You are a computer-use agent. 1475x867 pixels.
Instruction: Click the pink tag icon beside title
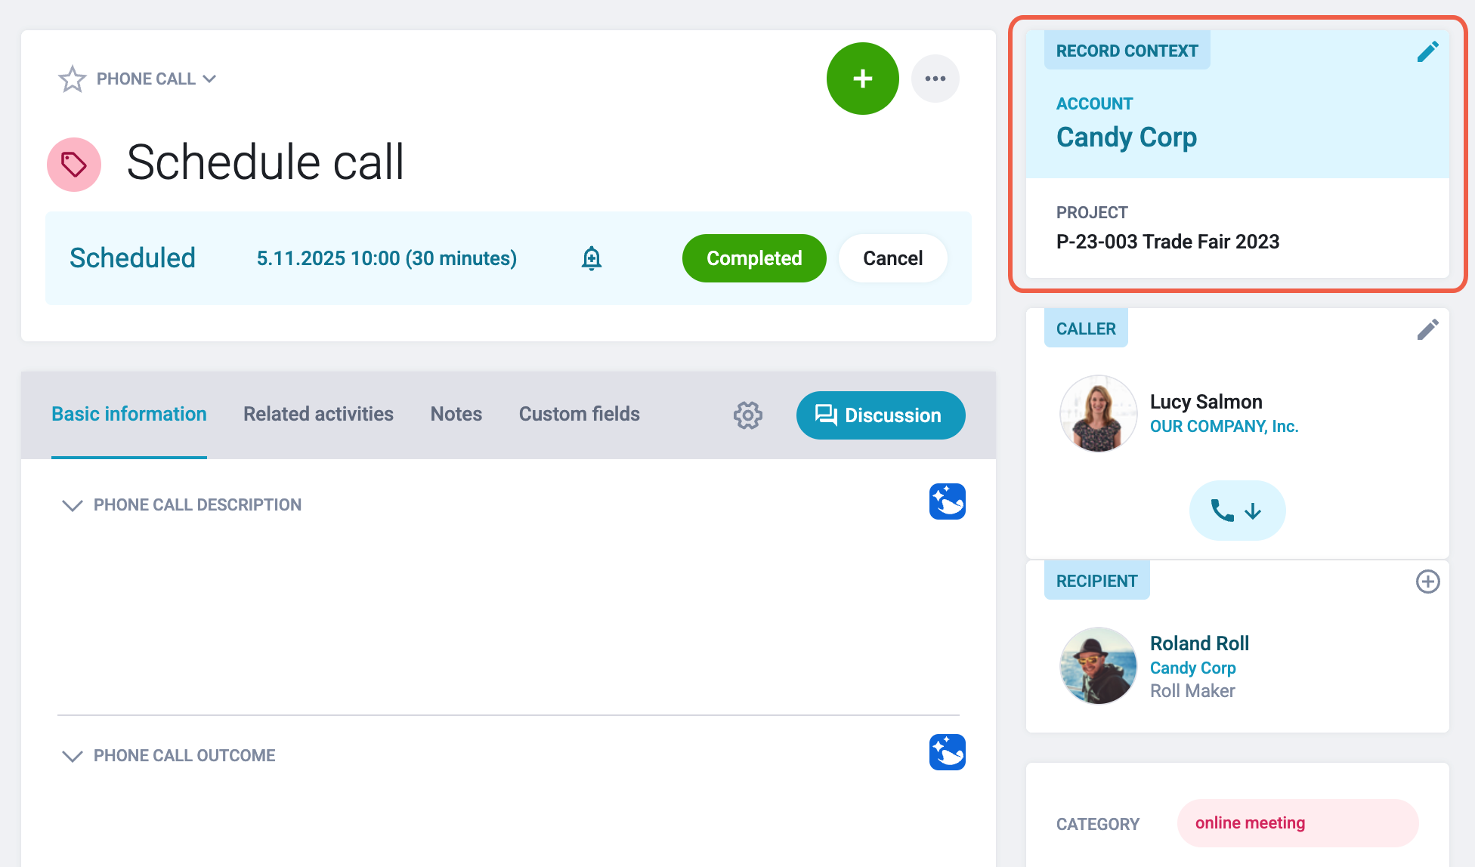pos(74,164)
